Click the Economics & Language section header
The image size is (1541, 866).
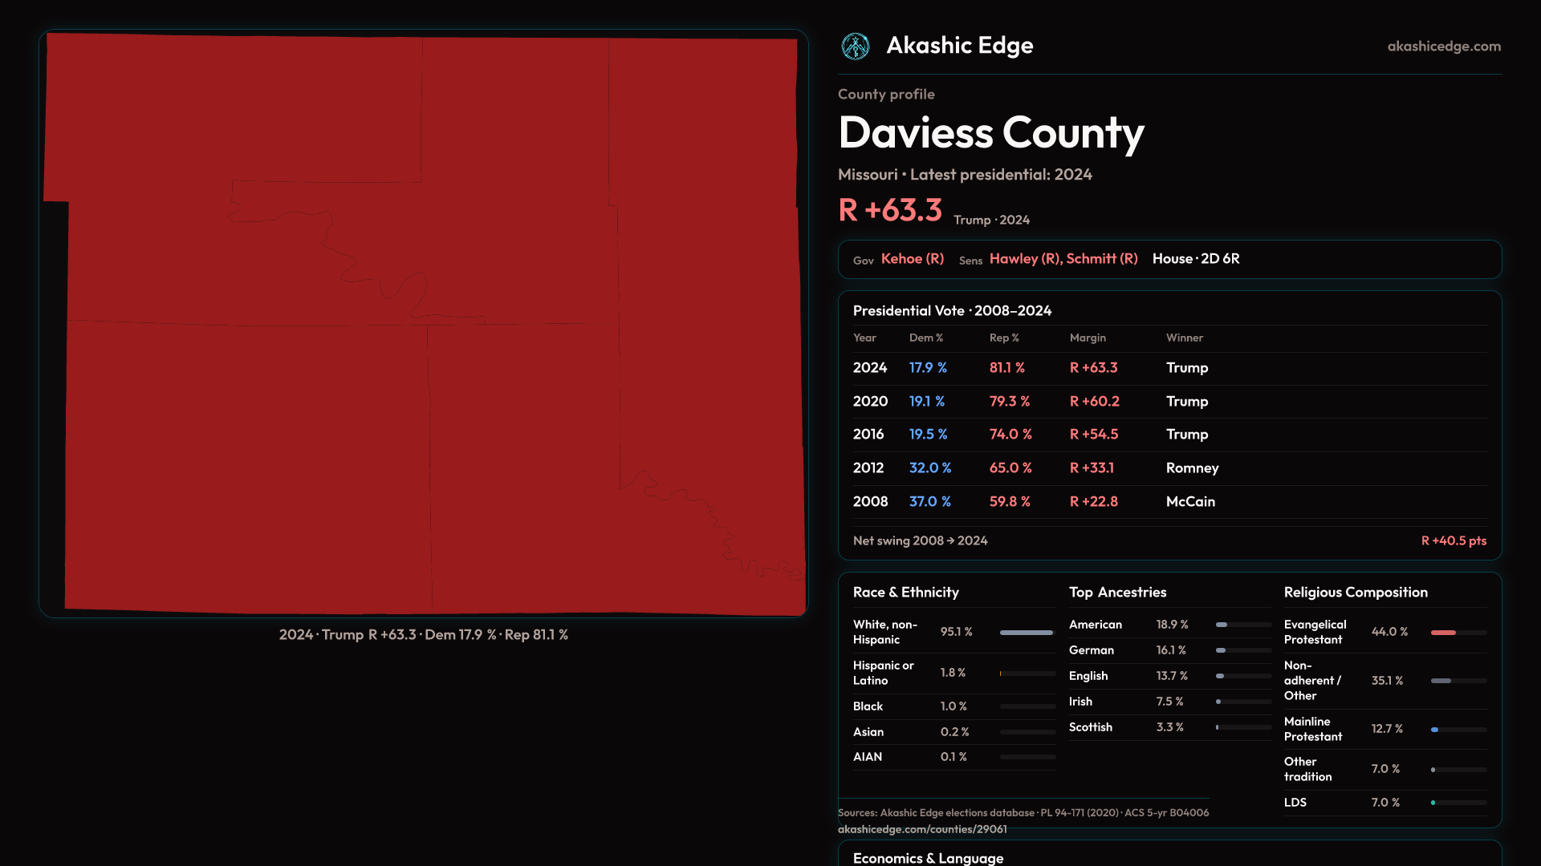click(x=928, y=858)
